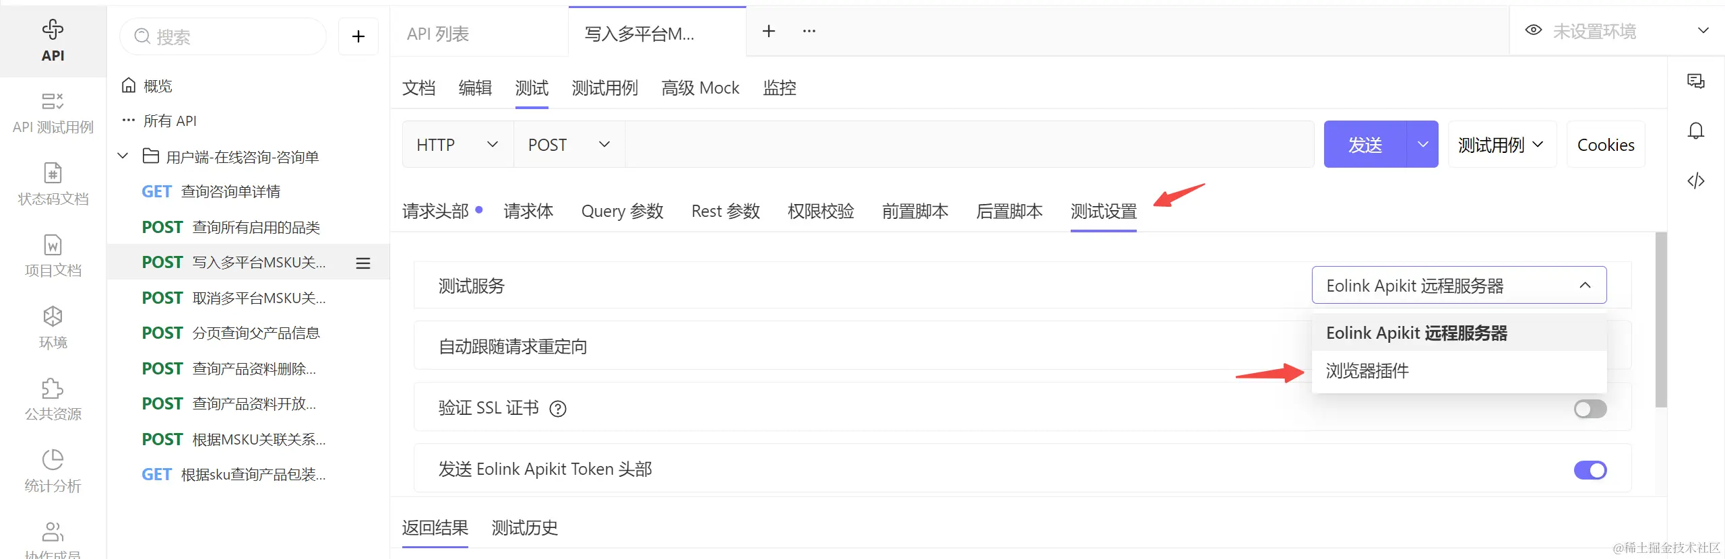Open the 请求头部 tab
The height and width of the screenshot is (559, 1725).
point(435,211)
